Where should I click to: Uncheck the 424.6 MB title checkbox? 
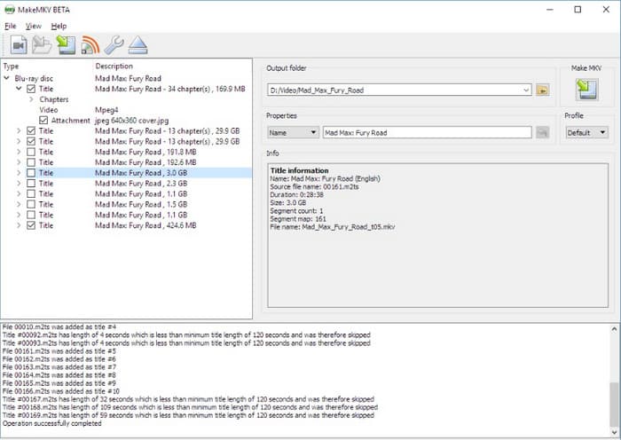coord(31,225)
